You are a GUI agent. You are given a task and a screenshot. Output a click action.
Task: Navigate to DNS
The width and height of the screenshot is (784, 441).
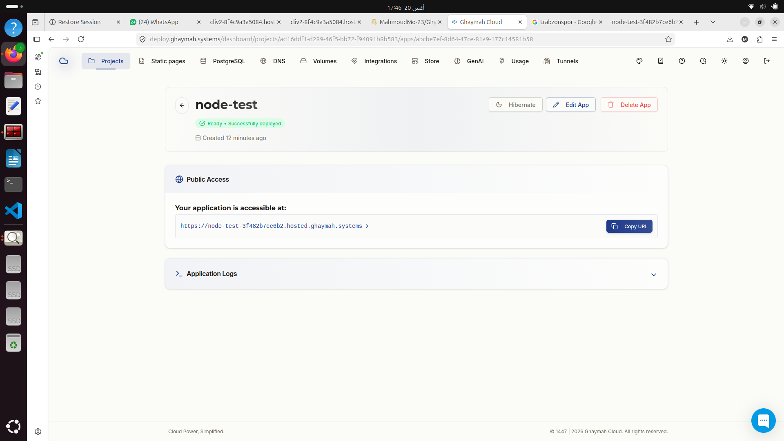pos(273,61)
